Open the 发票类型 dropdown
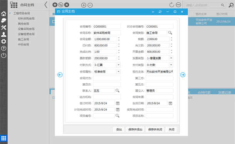Image resolution: width=235 pixels, height=144 pixels. click(171, 58)
